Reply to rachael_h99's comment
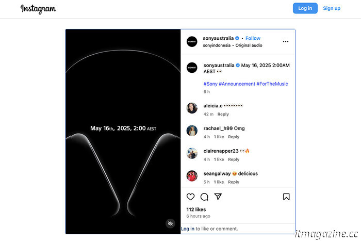361x241 pixels. click(234, 137)
